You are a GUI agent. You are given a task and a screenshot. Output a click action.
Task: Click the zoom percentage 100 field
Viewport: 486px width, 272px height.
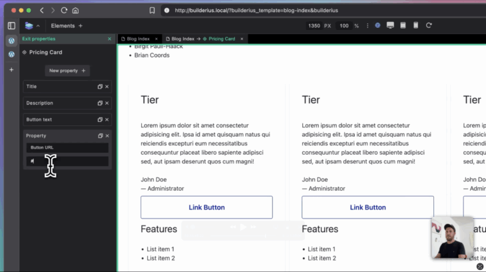coord(344,26)
